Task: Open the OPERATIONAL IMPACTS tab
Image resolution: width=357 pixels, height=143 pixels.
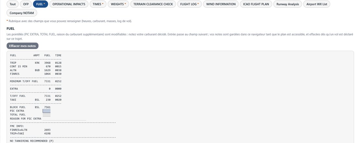Action: (x=69, y=4)
